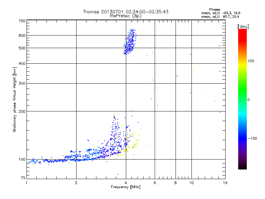265x199 pixels.
Task: Click the 'mean, sd,X: 85.7, 20.4' line
Action: (x=220, y=17)
